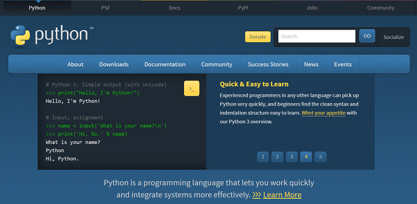The height and width of the screenshot is (204, 417).
Task: Click the Quick & Easy to Learn heading
Action: point(254,84)
